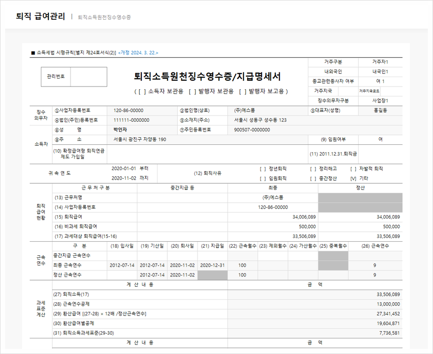Click the 퇴직소득원천징수영수증 breadcrumb text
433x354 pixels.
pos(104,17)
